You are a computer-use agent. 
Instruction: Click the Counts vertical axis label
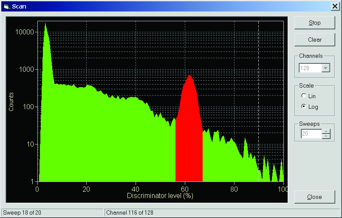click(11, 102)
